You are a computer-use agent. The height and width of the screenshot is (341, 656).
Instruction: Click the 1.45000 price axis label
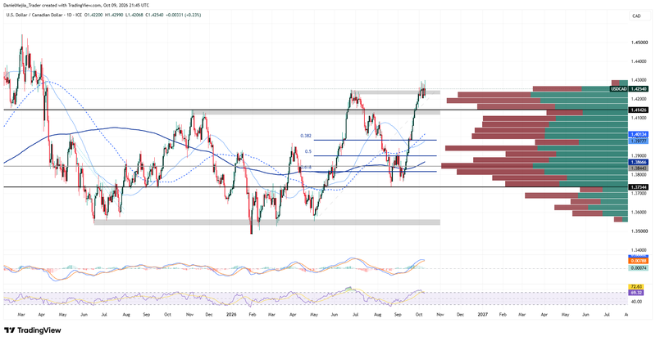click(x=638, y=43)
